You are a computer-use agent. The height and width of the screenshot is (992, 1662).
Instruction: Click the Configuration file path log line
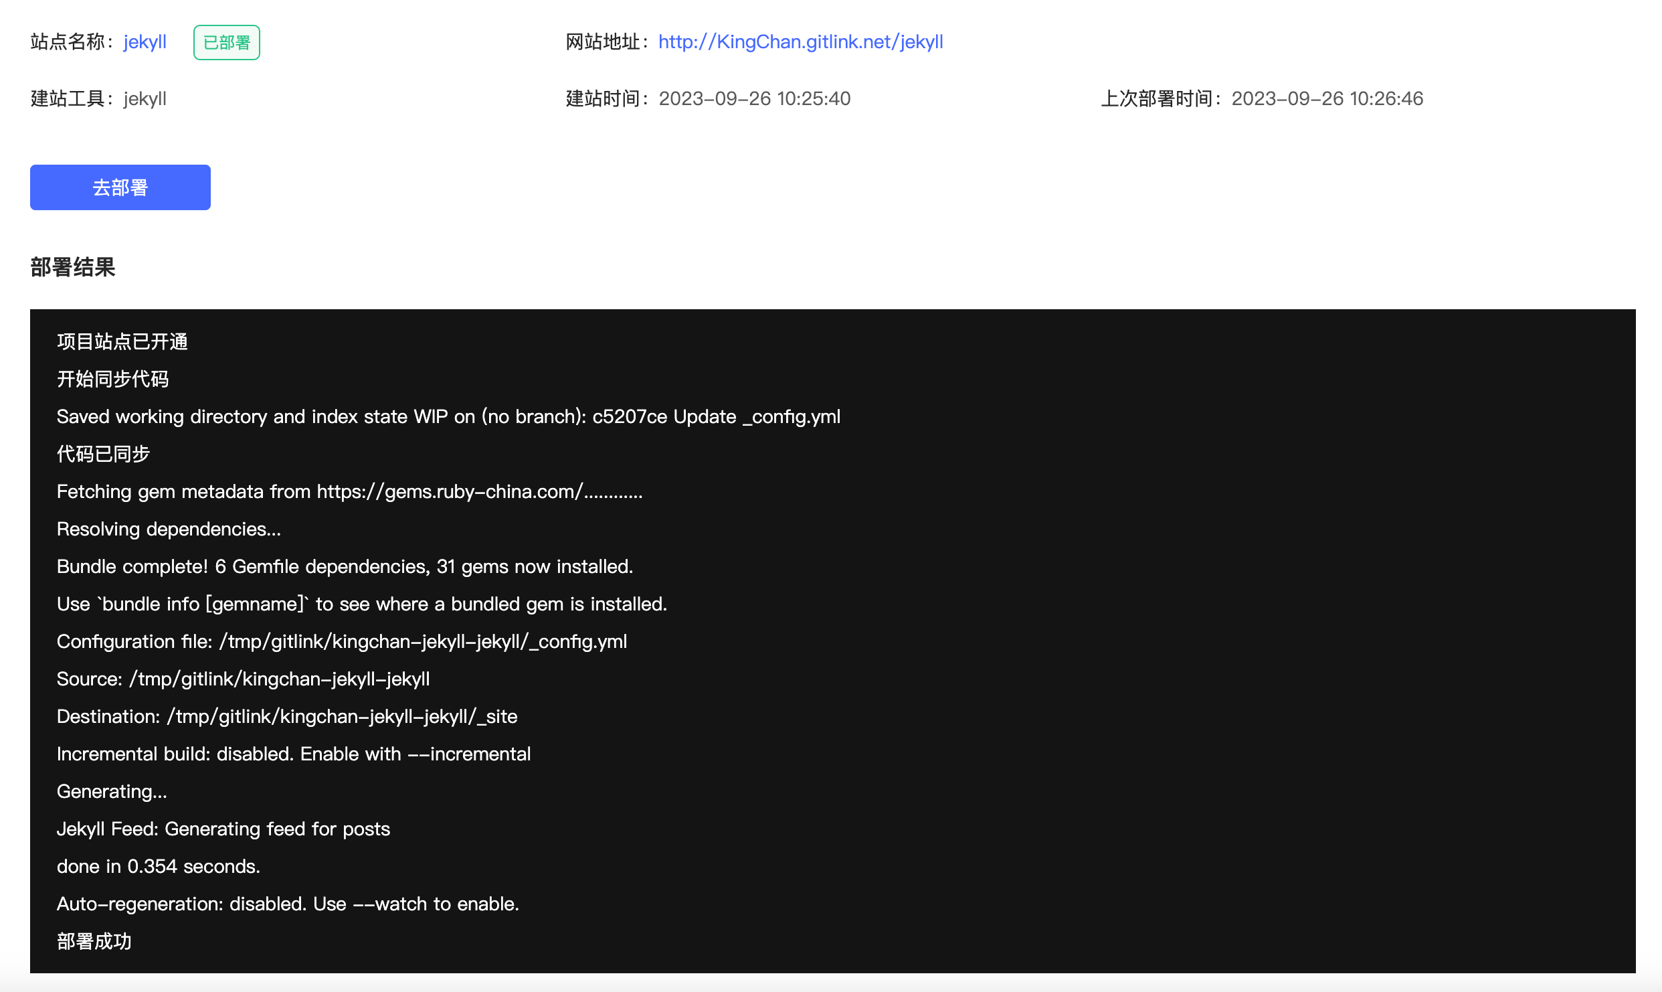pos(342,642)
